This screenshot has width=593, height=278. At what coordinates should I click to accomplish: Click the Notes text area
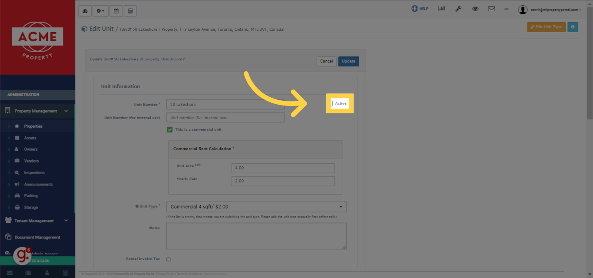tap(256, 236)
